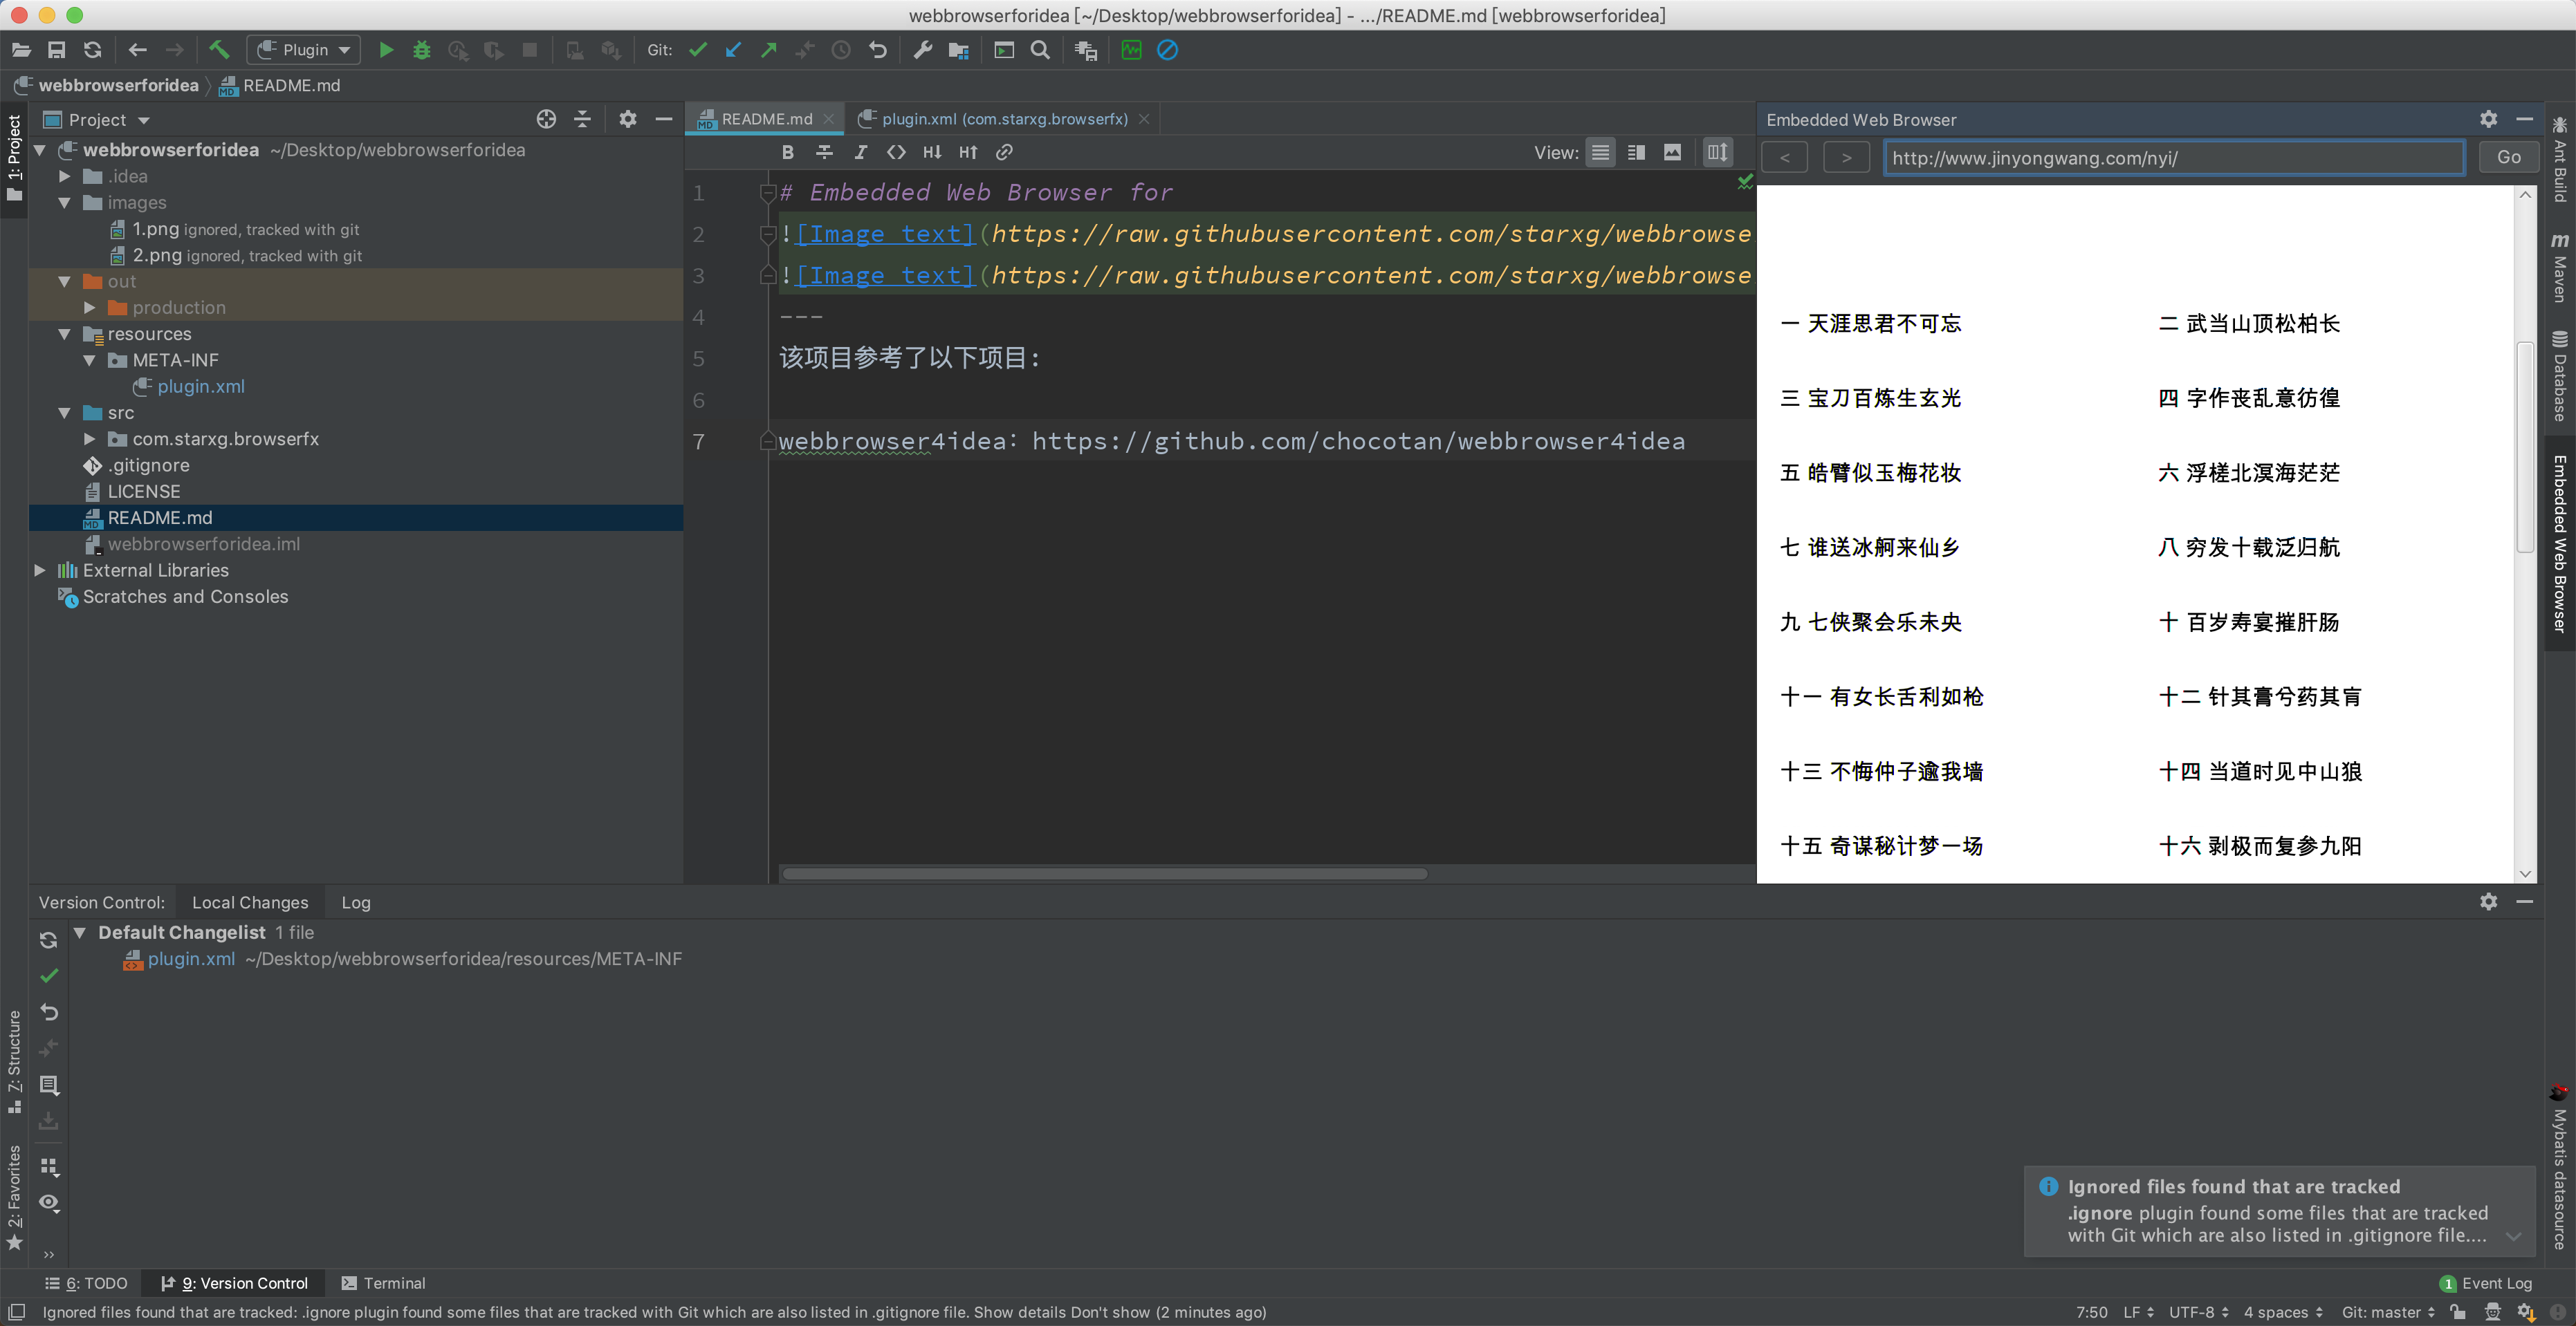Image resolution: width=2576 pixels, height=1326 pixels.
Task: Refresh version control changes
Action: [x=48, y=940]
